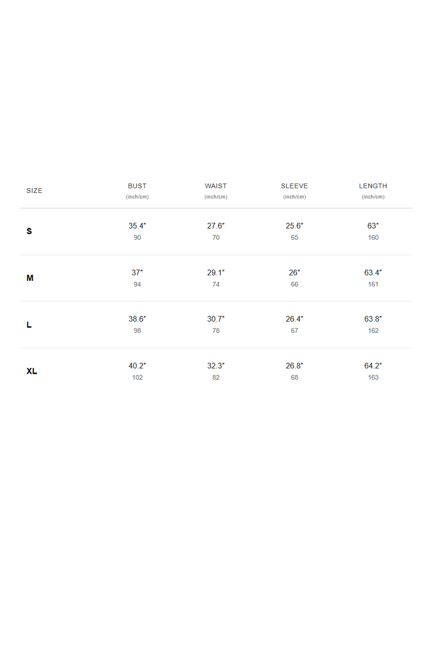Click the LENGTH column header
431x647 pixels.
(373, 186)
